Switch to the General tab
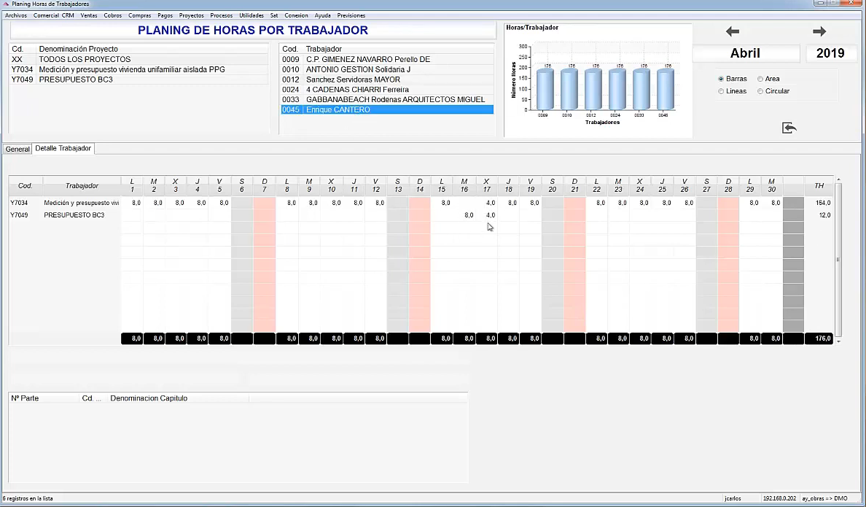Screen dimensions: 866x507 click(17, 149)
